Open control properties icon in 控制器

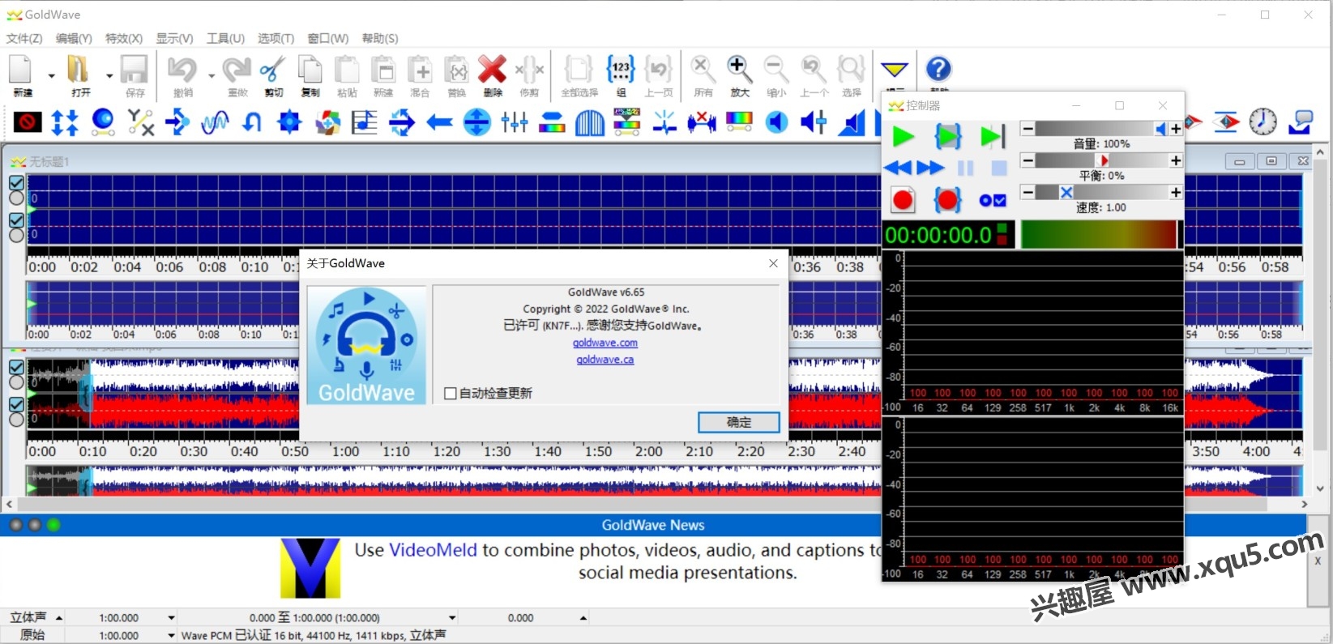992,200
